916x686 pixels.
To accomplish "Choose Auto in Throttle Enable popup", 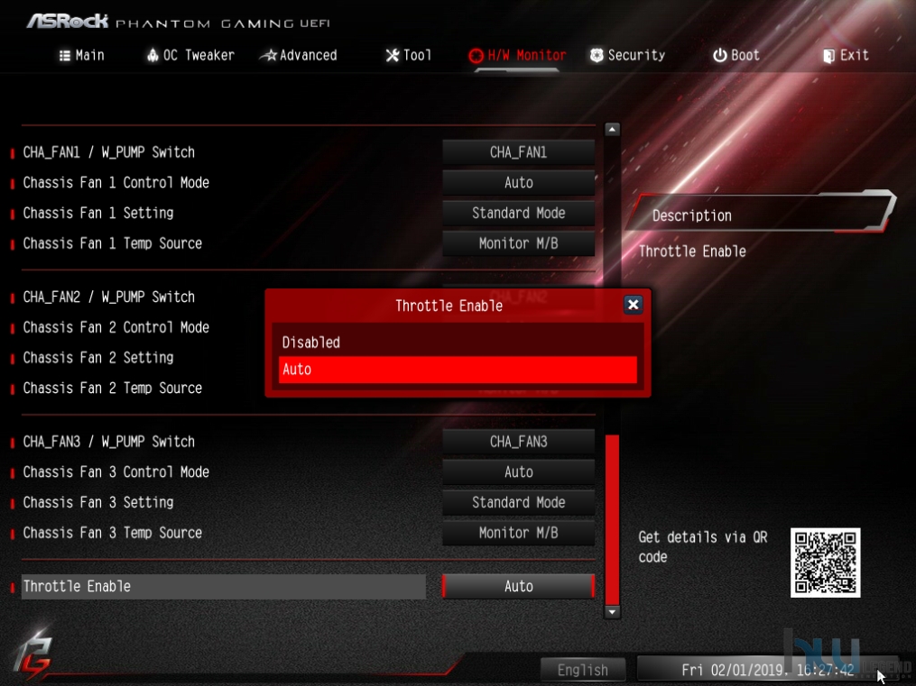I will 458,370.
